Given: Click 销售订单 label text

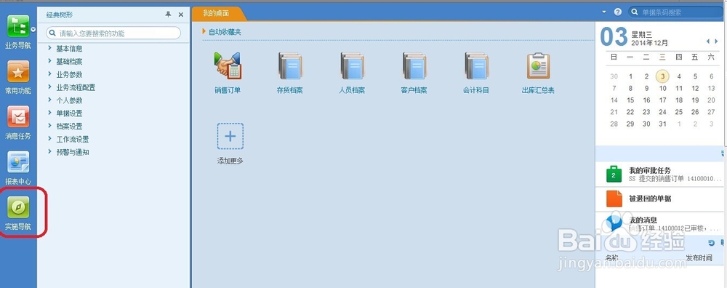Looking at the screenshot, I should click(228, 90).
